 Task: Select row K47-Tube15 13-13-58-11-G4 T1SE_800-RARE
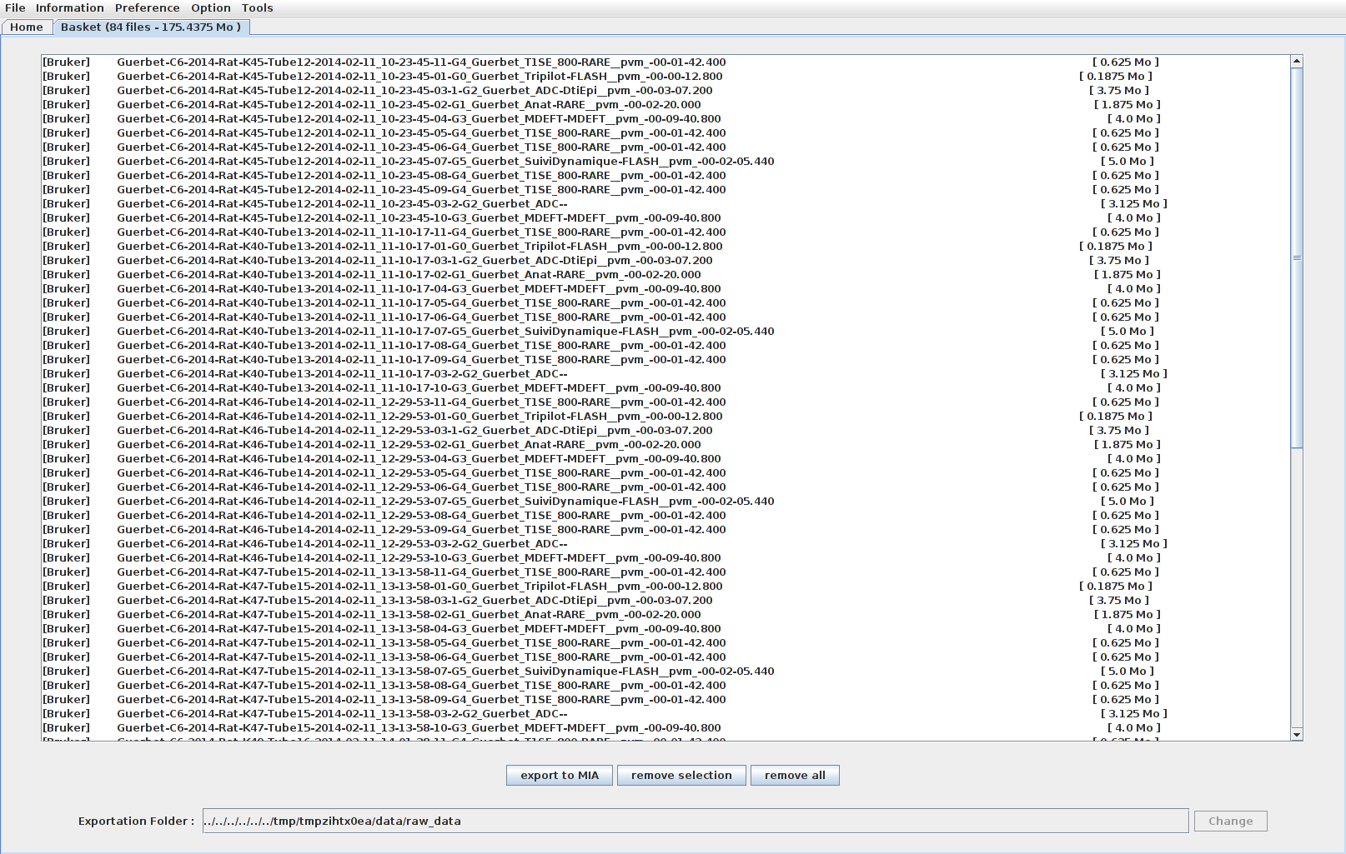(x=665, y=572)
